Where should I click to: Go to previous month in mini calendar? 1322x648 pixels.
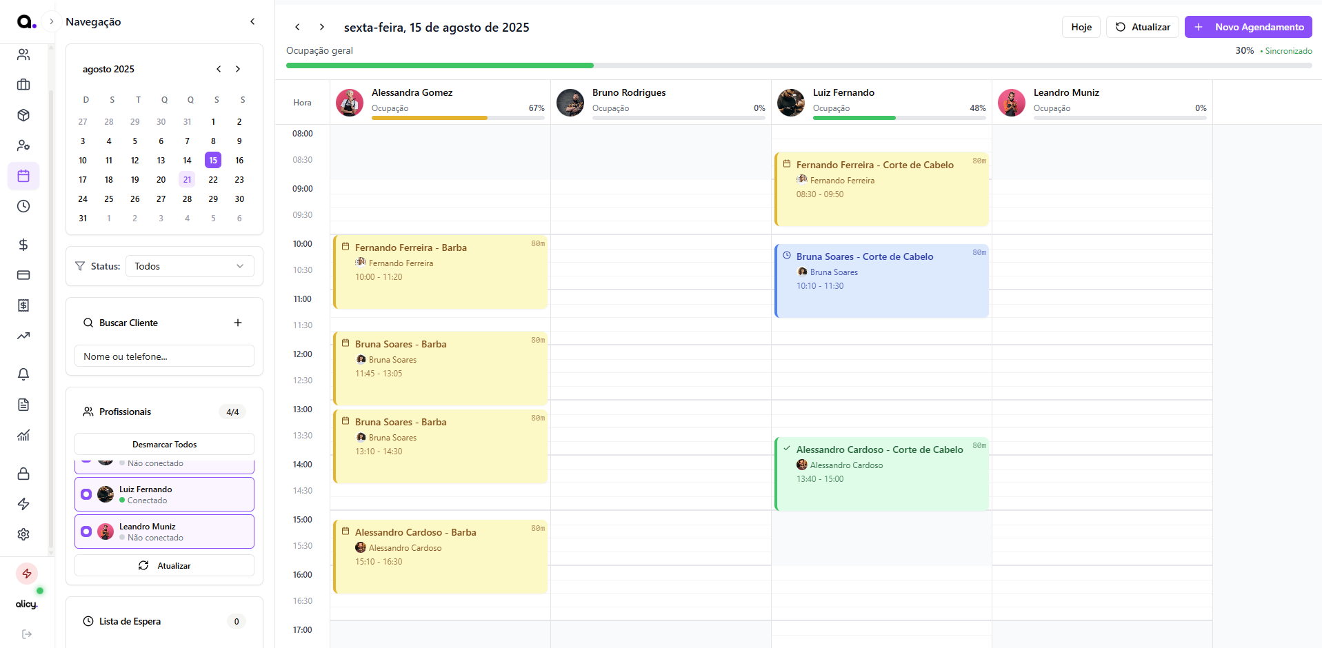pos(219,69)
